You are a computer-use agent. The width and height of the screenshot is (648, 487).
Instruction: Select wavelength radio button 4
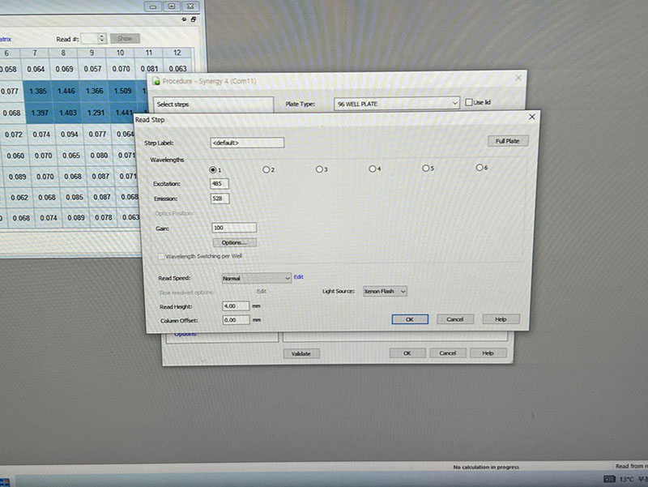point(373,169)
